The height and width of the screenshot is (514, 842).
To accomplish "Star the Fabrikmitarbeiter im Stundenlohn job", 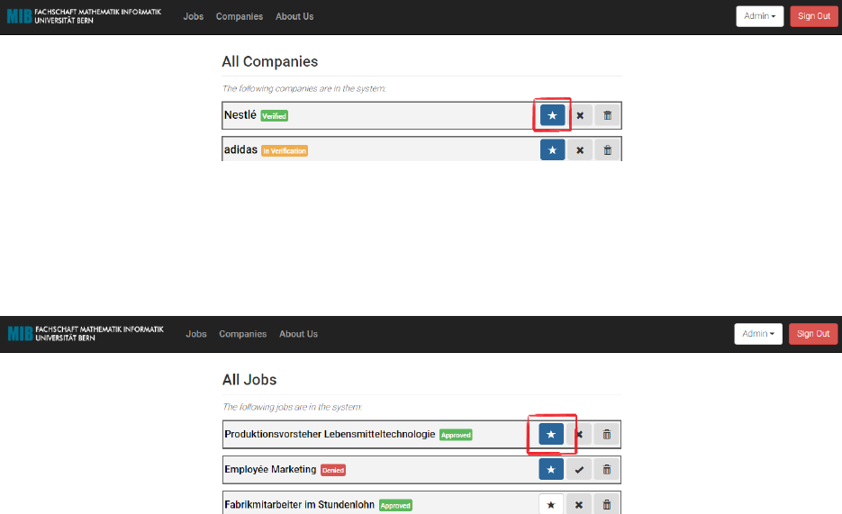I will [x=551, y=504].
